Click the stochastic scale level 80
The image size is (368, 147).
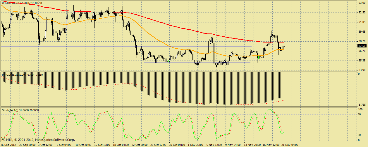[x=360, y=114]
